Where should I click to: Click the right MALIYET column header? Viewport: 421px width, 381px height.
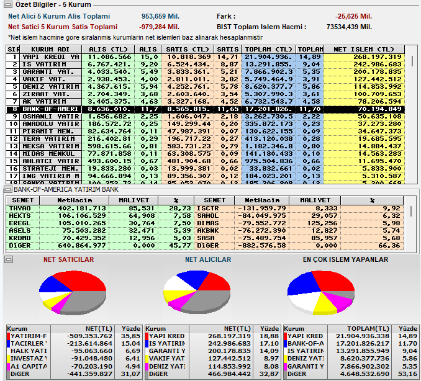[x=315, y=200]
